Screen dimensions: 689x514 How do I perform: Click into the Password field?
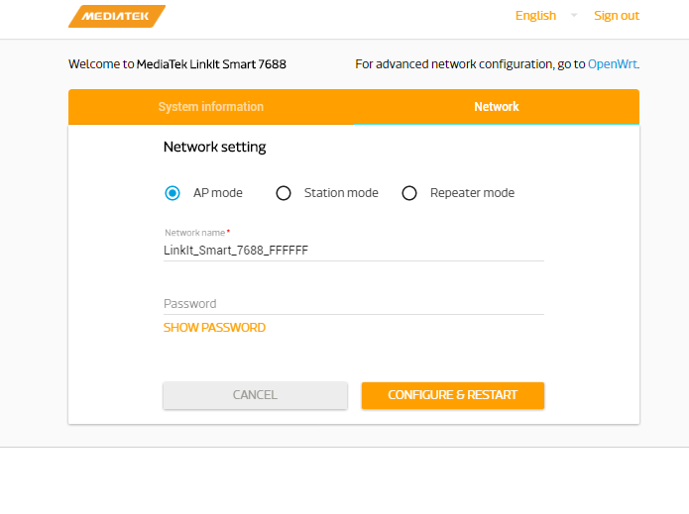[x=354, y=304]
